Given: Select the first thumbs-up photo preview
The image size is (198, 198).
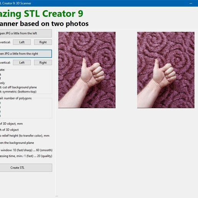Looking at the screenshot, I should coord(87,70).
